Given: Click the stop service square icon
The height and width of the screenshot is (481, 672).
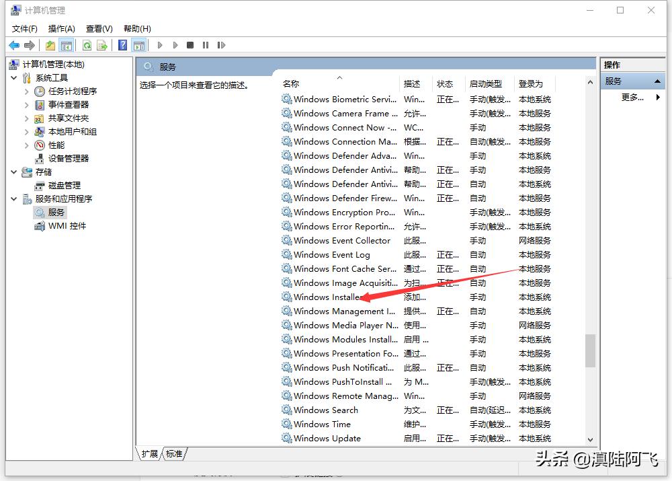Looking at the screenshot, I should [x=190, y=45].
